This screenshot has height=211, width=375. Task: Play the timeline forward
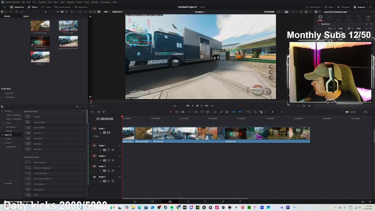point(202,106)
